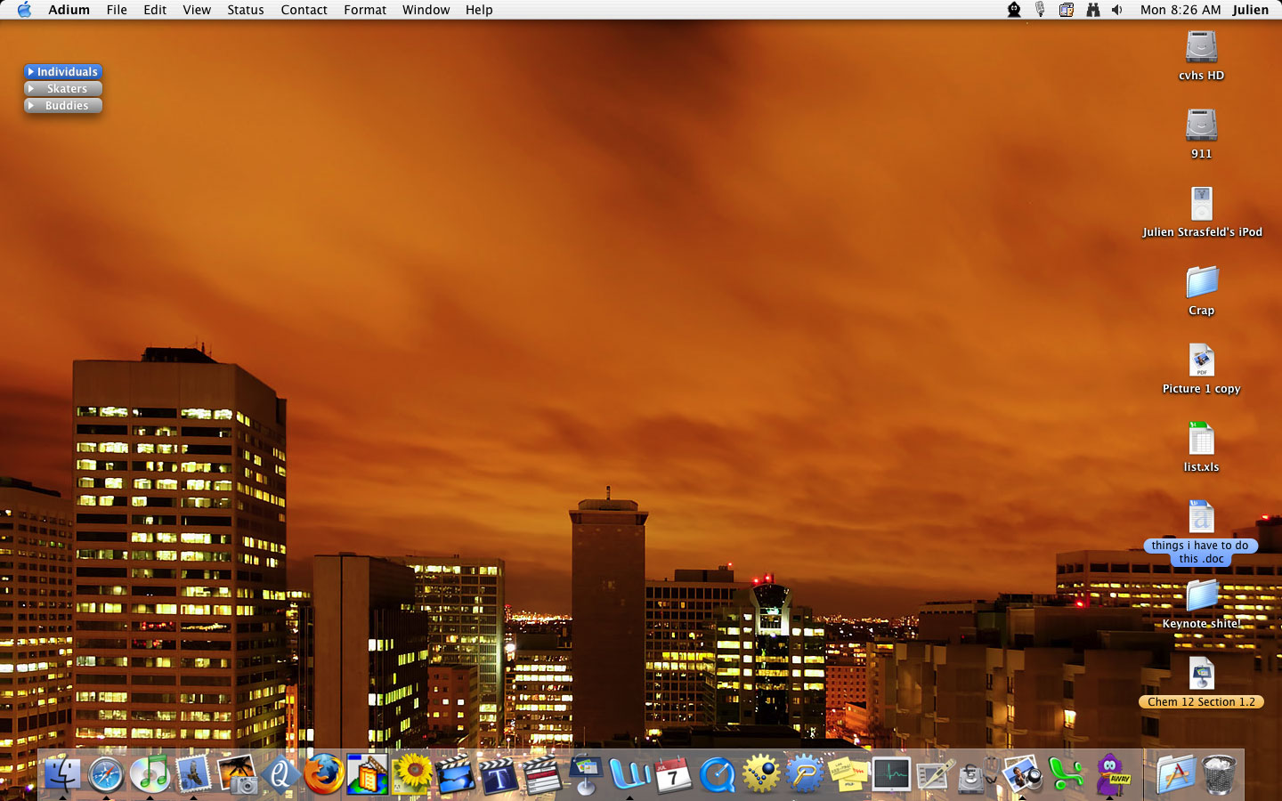This screenshot has width=1282, height=801.
Task: Launch iPhoto camera icon in Dock
Action: click(x=237, y=773)
